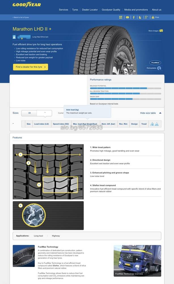Click first snowflake mountain icon in table header
This screenshot has height=284, width=174.
[x=152, y=124]
